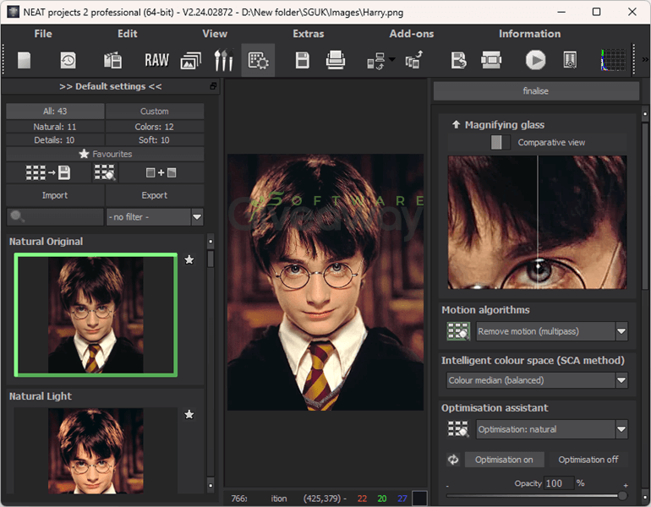Click the magnifying glass preview image
The height and width of the screenshot is (507, 651).
[x=537, y=222]
